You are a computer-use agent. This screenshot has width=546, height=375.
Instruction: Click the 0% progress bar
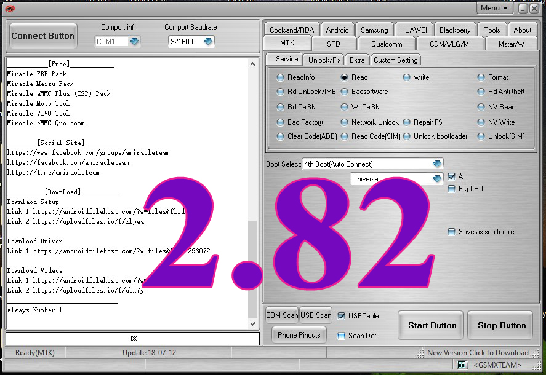coord(132,338)
